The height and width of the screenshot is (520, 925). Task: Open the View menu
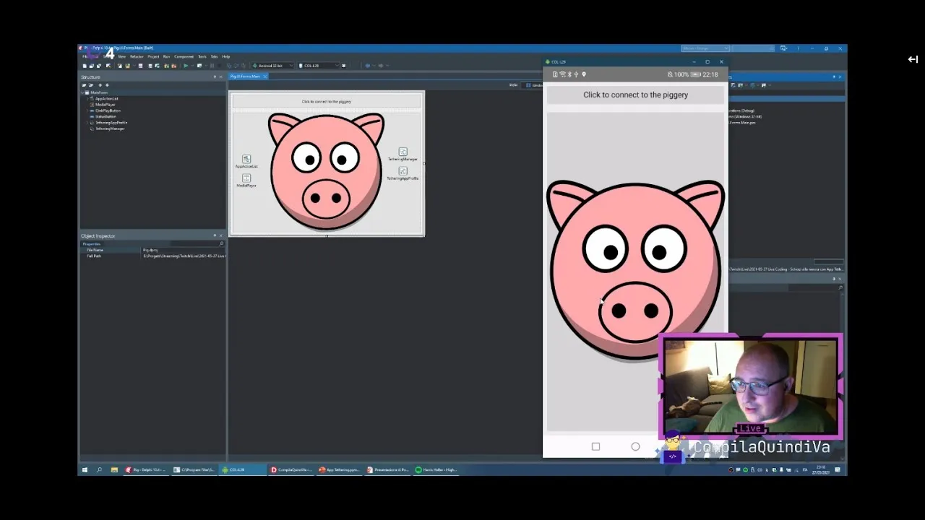pos(122,56)
